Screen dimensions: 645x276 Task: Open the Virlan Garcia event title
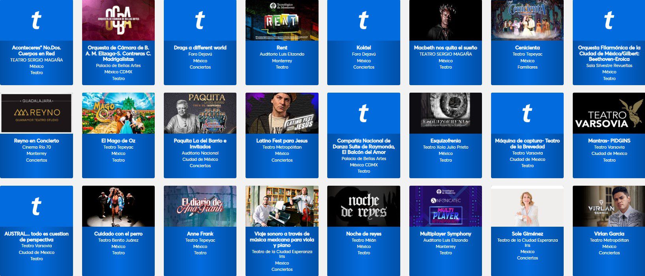(x=609, y=234)
